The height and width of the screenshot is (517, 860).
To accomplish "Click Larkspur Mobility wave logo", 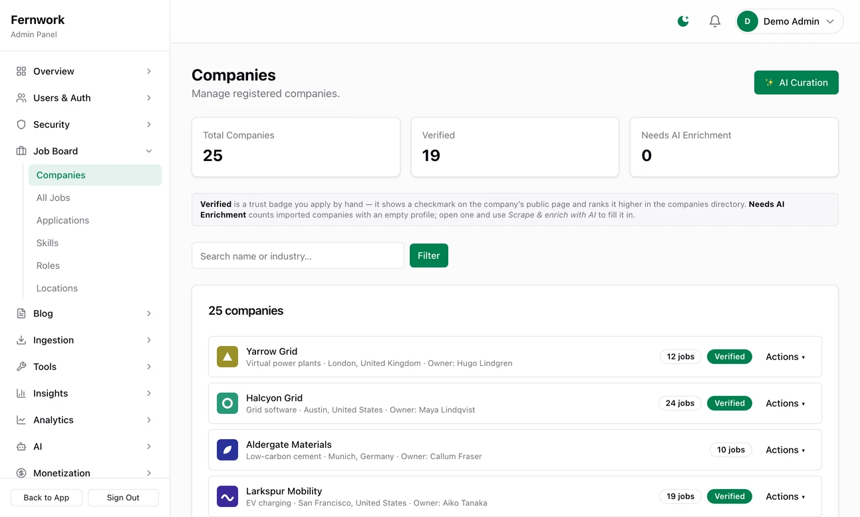I will click(x=227, y=496).
